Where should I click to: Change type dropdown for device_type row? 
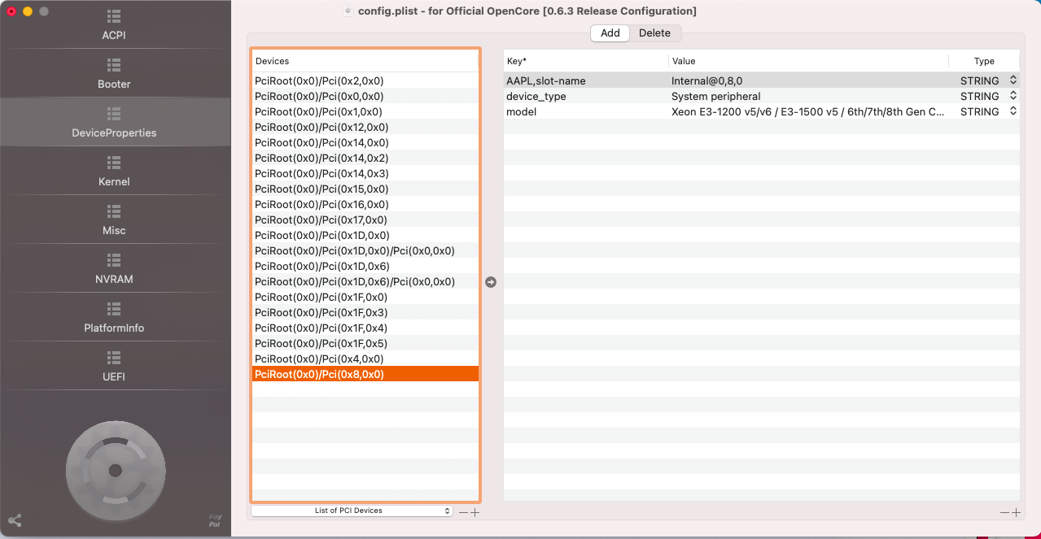tap(1013, 96)
